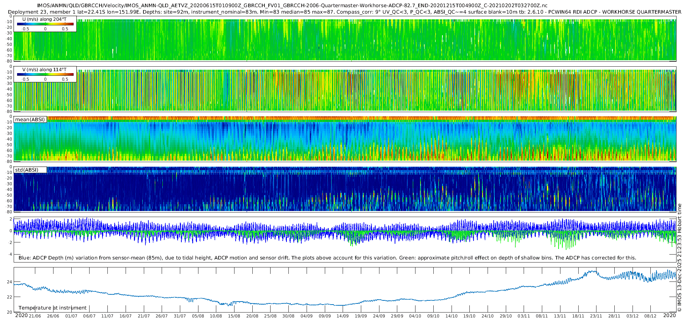Select the mean(ABSI) panel label

[30, 119]
